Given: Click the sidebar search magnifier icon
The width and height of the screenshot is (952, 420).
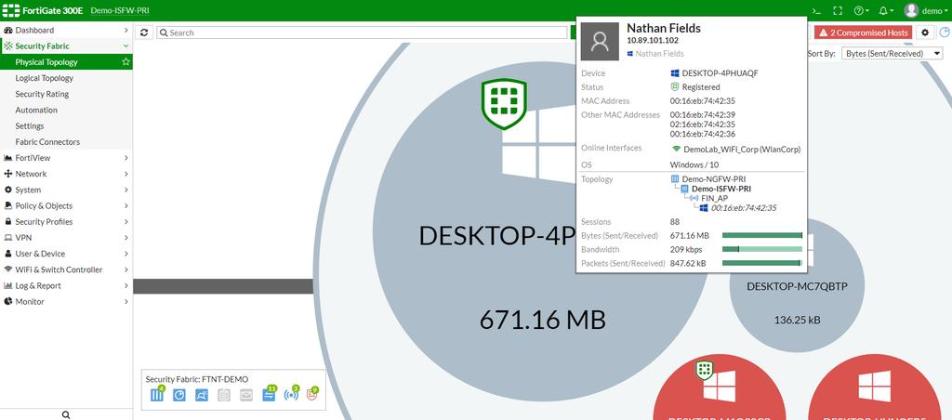Looking at the screenshot, I should click(66, 415).
